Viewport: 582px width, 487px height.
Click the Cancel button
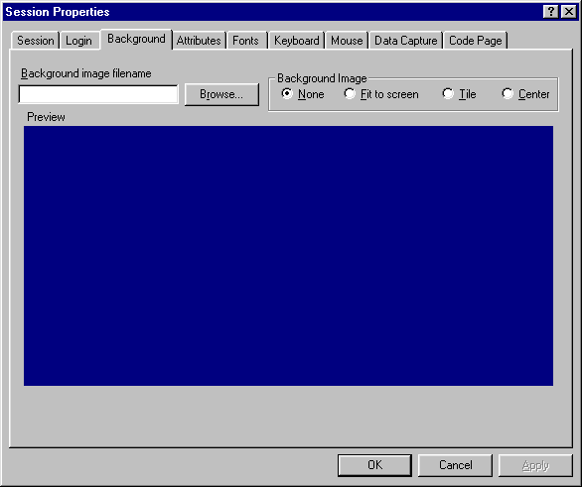click(456, 465)
